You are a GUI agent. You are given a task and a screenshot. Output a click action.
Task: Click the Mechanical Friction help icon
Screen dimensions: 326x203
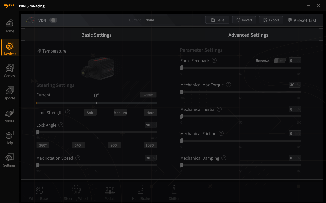[x=221, y=133]
